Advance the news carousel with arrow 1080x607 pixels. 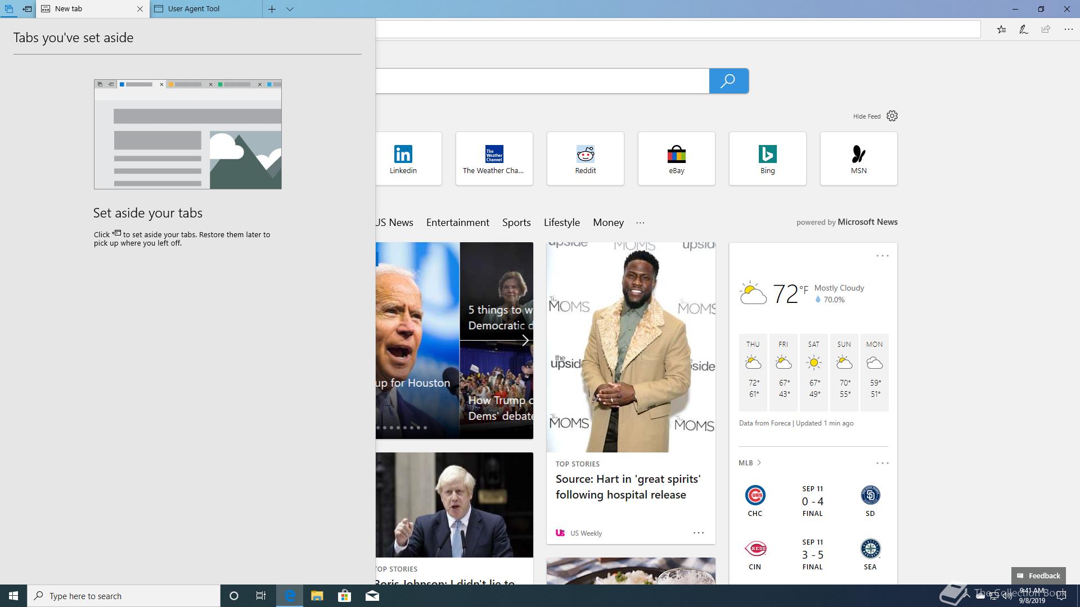pos(525,341)
